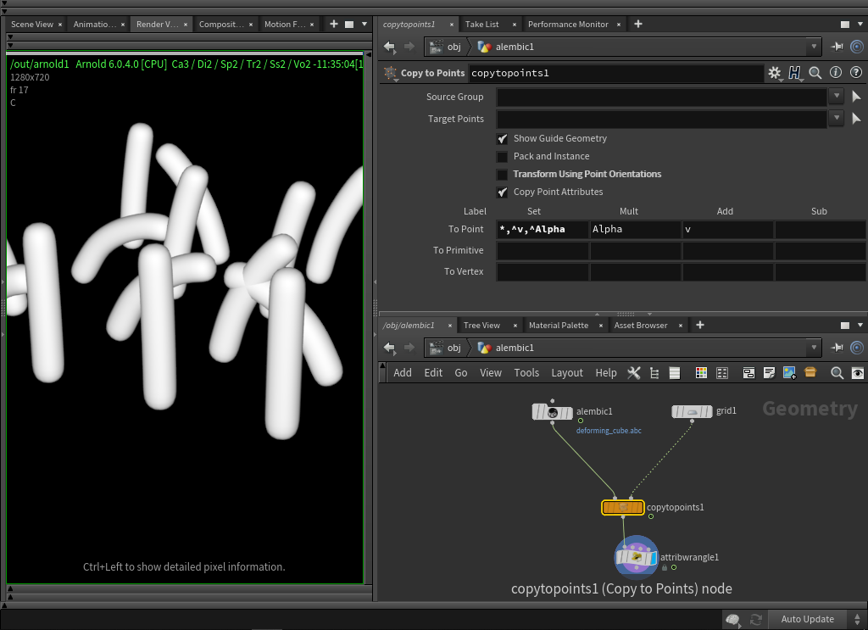Switch to the Material Palette tab

coord(558,326)
